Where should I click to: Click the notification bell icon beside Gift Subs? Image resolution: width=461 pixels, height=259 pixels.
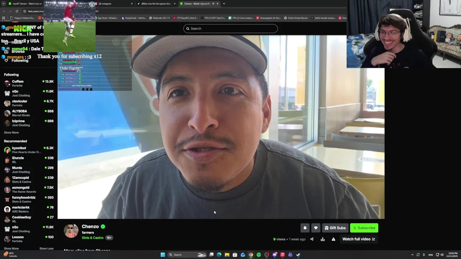pyautogui.click(x=305, y=228)
